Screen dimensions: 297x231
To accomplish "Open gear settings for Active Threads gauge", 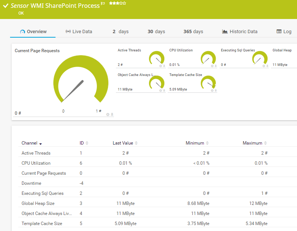I will click(161, 66).
